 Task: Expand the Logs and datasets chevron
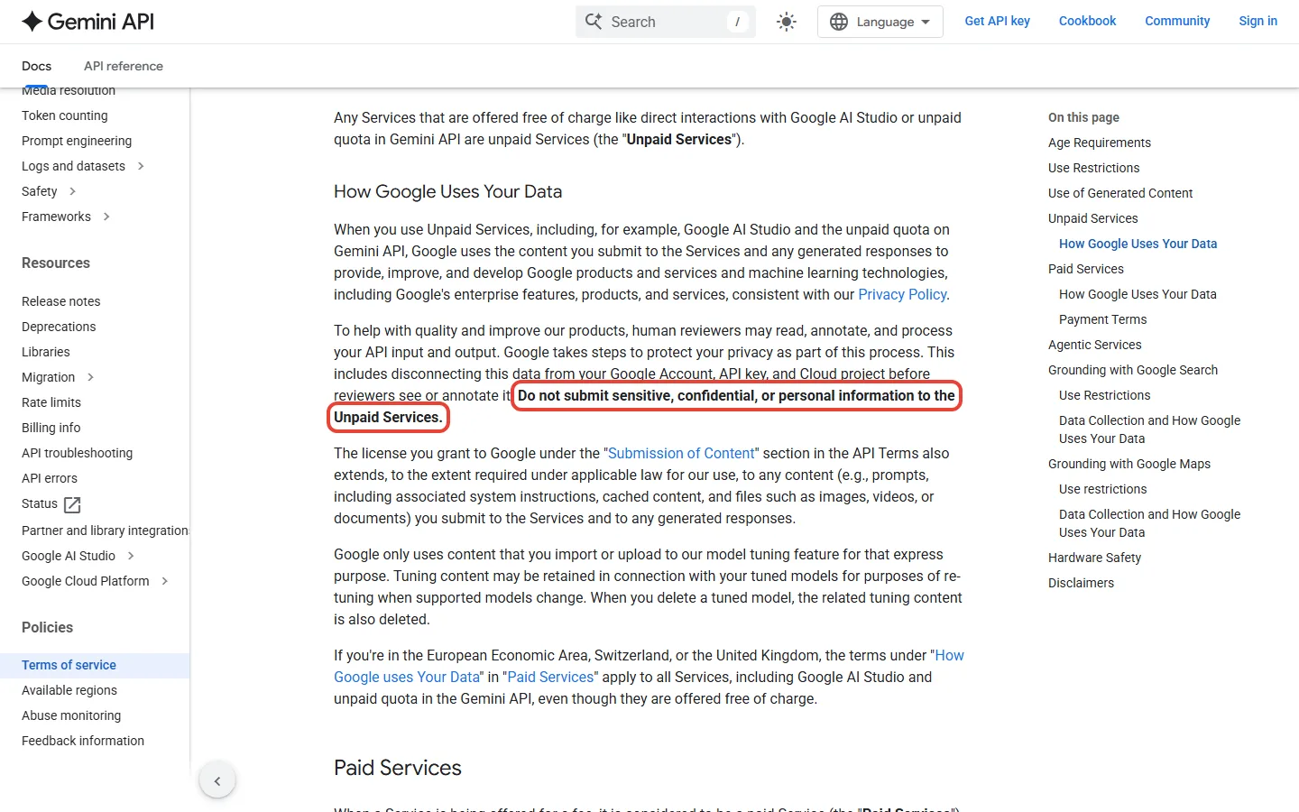click(141, 166)
